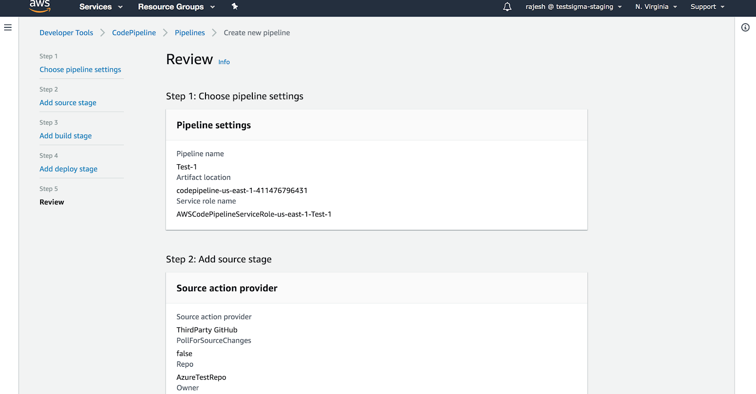The width and height of the screenshot is (756, 394).
Task: Click the pin shortcut icon in navbar
Action: [235, 7]
